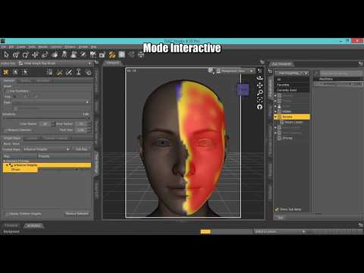Select the first orange icon in Tool Settings
The width and height of the screenshot is (364, 273).
coord(6,72)
